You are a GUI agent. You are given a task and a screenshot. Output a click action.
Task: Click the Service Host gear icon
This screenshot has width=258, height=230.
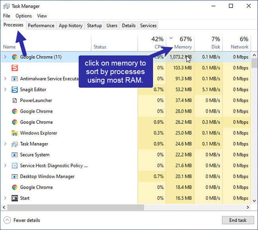(x=15, y=166)
